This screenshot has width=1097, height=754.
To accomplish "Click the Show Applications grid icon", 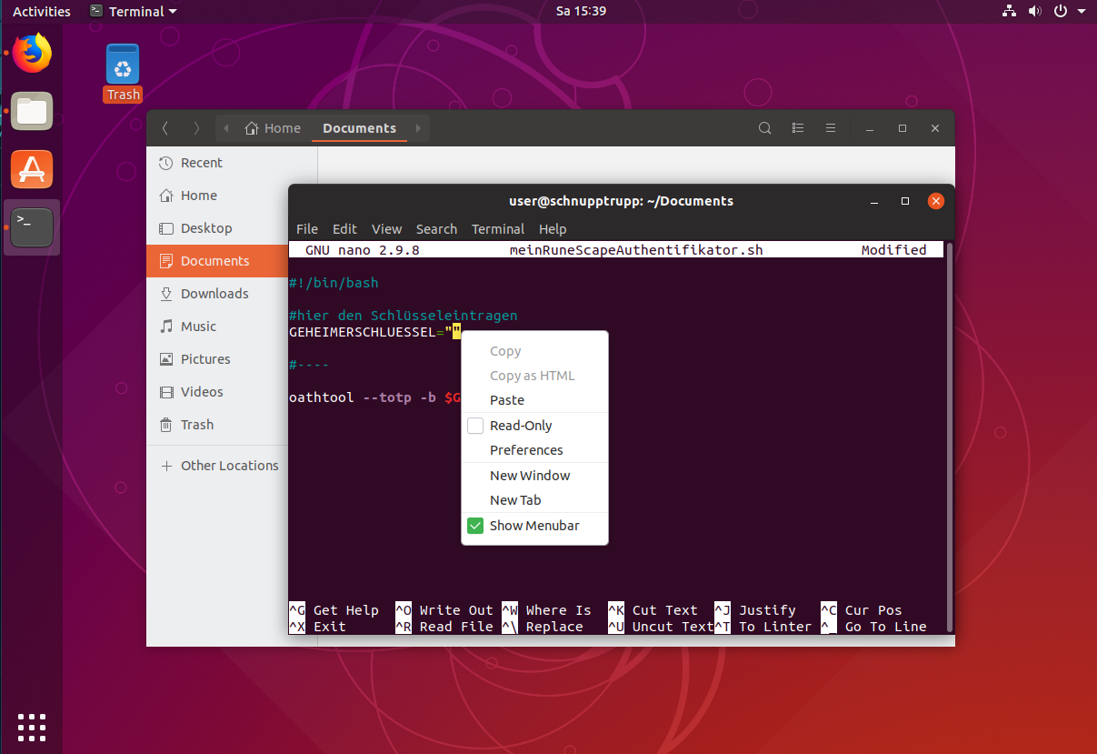I will pos(32,727).
